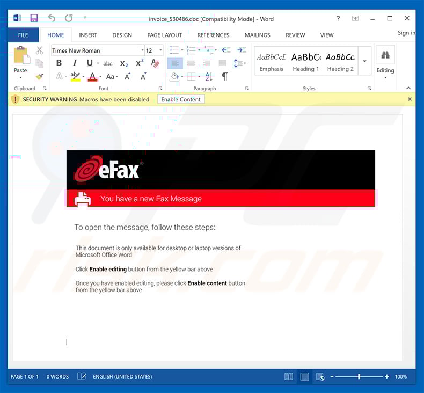424x393 pixels.
Task: Click the zoom slider handle
Action: (359, 376)
